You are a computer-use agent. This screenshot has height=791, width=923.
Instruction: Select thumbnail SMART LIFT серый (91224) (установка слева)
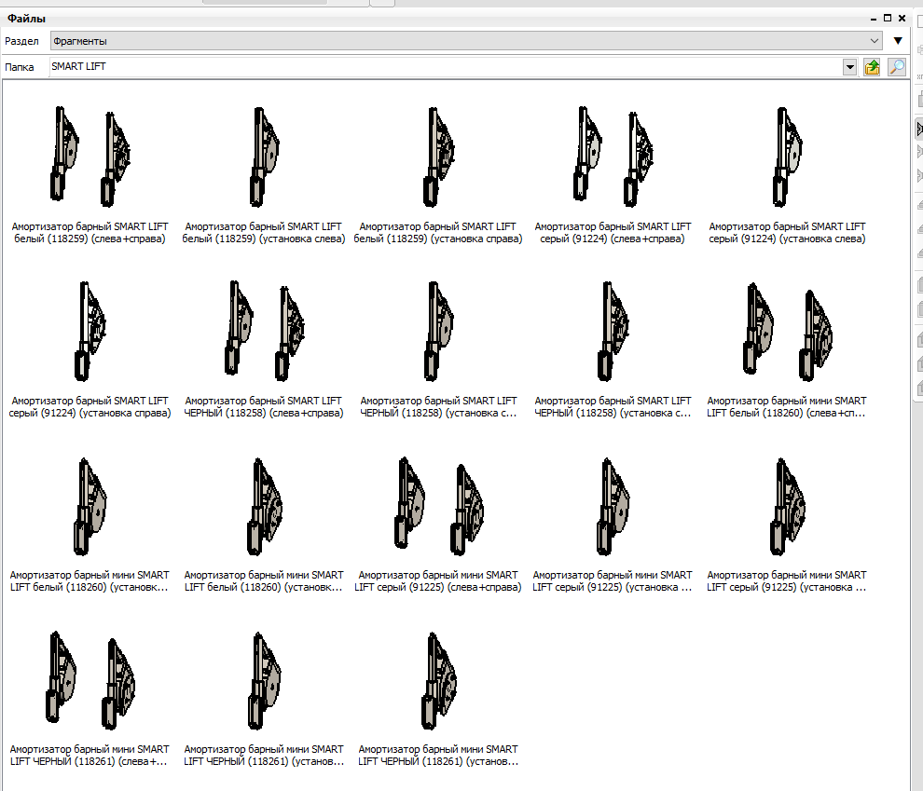pyautogui.click(x=787, y=157)
